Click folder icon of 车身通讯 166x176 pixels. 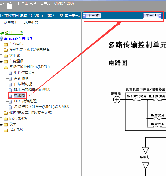point(6,62)
